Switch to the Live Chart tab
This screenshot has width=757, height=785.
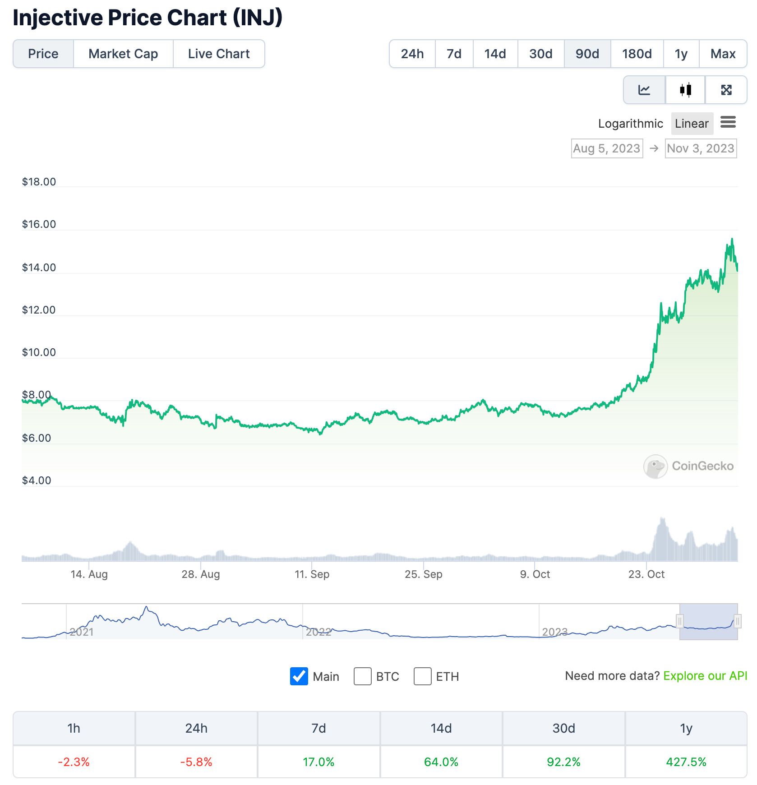219,54
